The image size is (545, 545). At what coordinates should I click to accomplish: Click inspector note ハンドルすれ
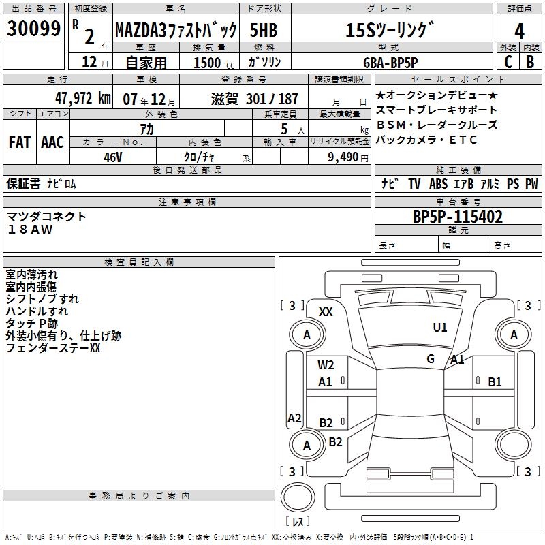tap(37, 311)
